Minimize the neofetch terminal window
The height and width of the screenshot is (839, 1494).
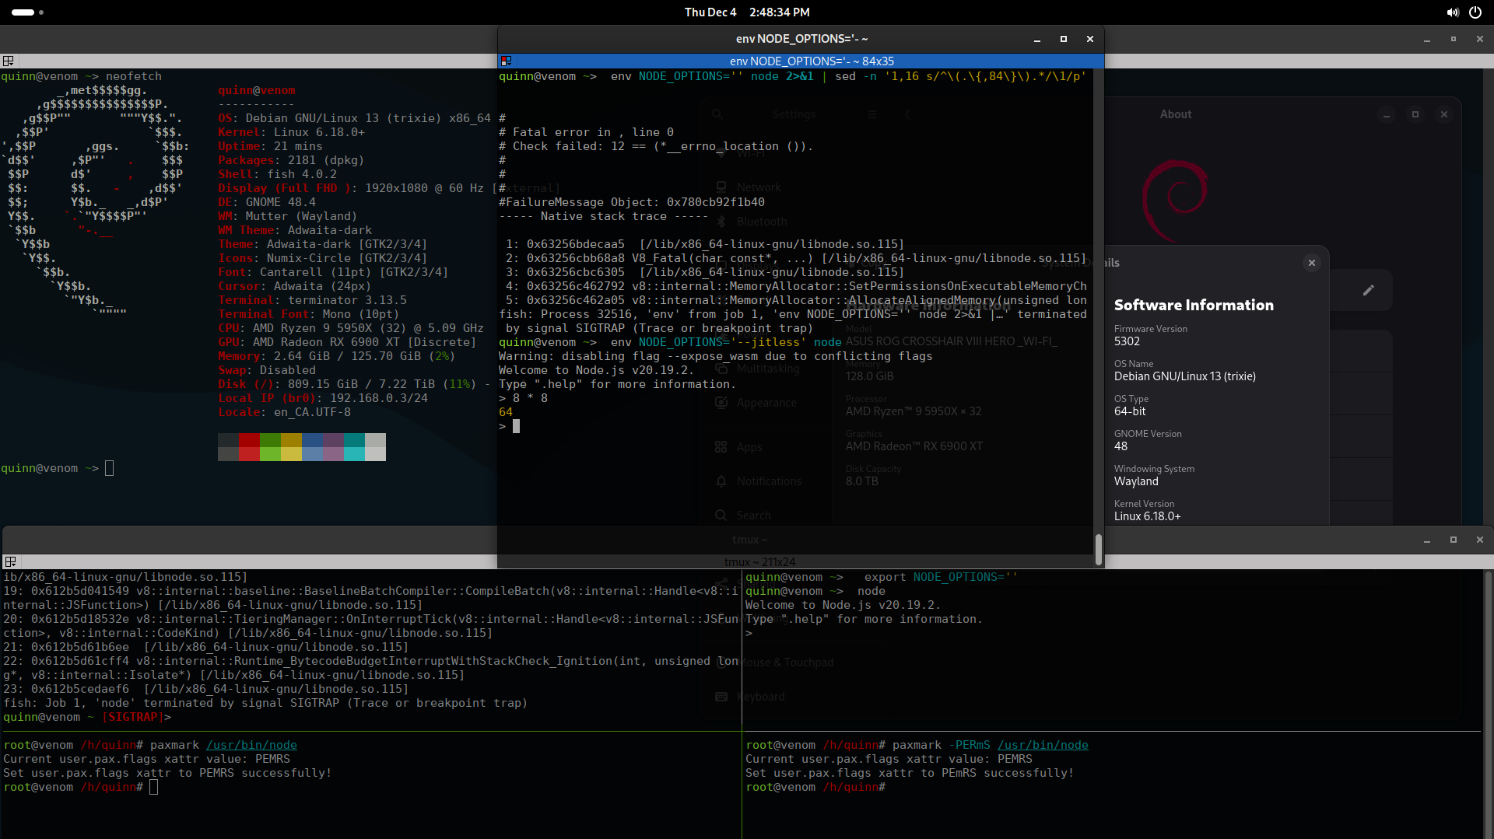(1427, 39)
